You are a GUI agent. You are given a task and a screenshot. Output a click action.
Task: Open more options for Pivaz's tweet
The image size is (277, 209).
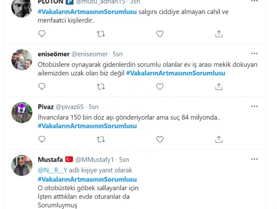(254, 106)
